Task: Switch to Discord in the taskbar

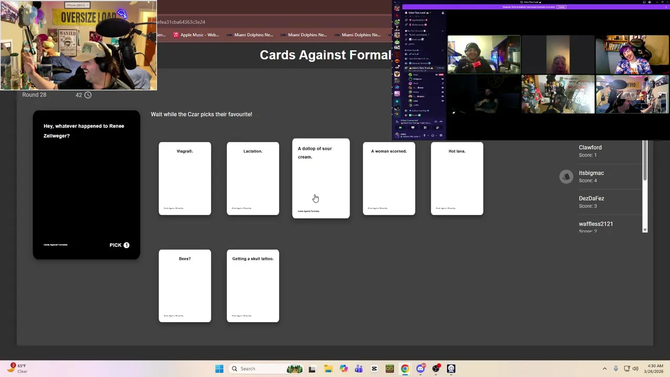Action: pyautogui.click(x=420, y=369)
